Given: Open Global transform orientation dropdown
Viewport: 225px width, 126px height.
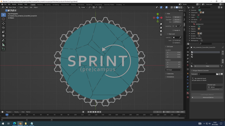Looking at the screenshot, I should (83, 7).
